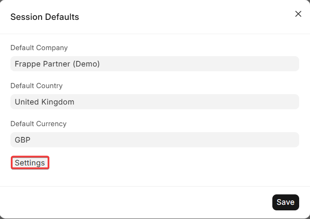This screenshot has height=219, width=310.
Task: Close the Session Defaults dialog
Action: [x=298, y=14]
